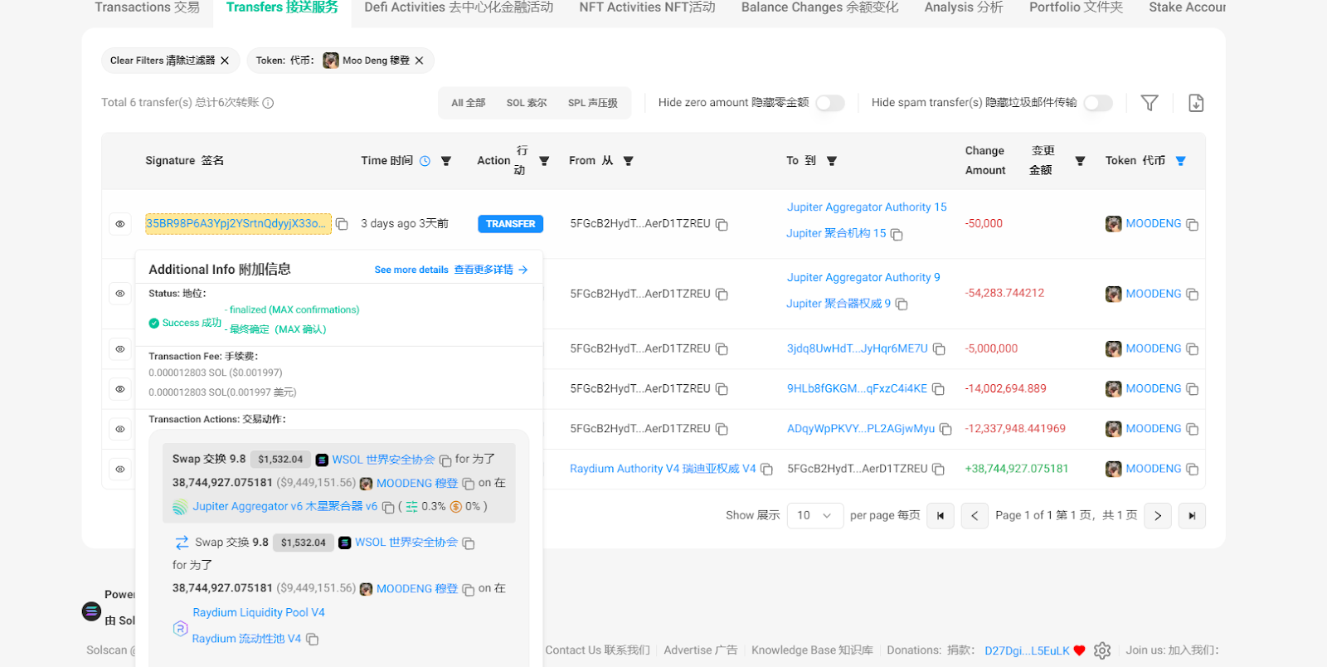Screen dimensions: 1327x667
Task: Open the Balance Changes tab
Action: 819,7
